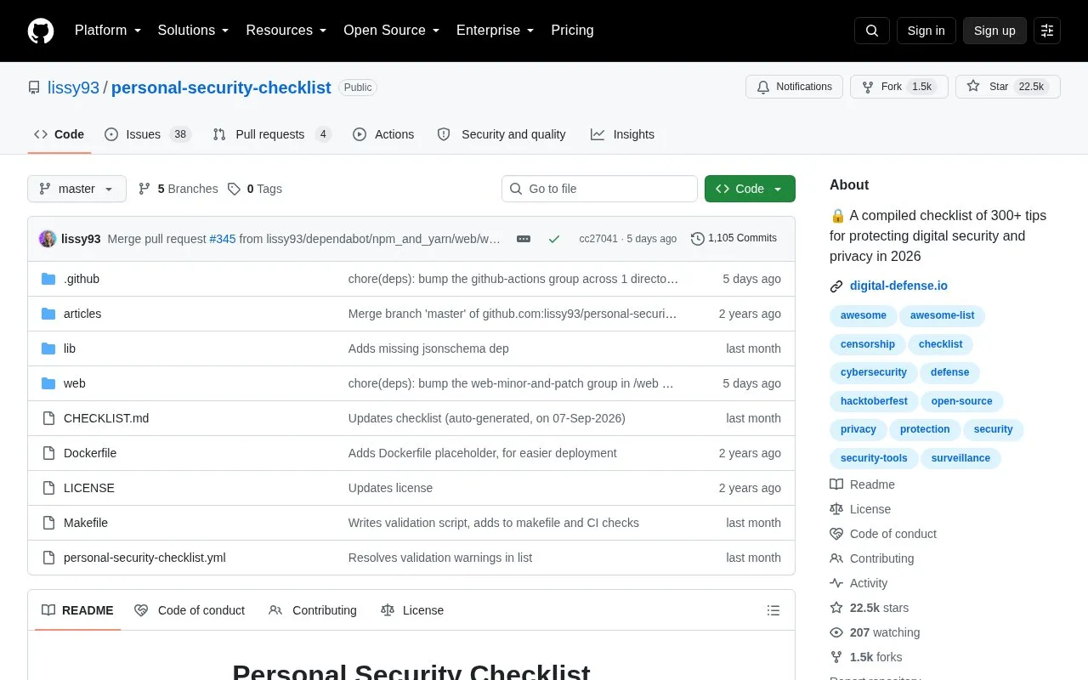Open the Actions tab

click(x=383, y=134)
